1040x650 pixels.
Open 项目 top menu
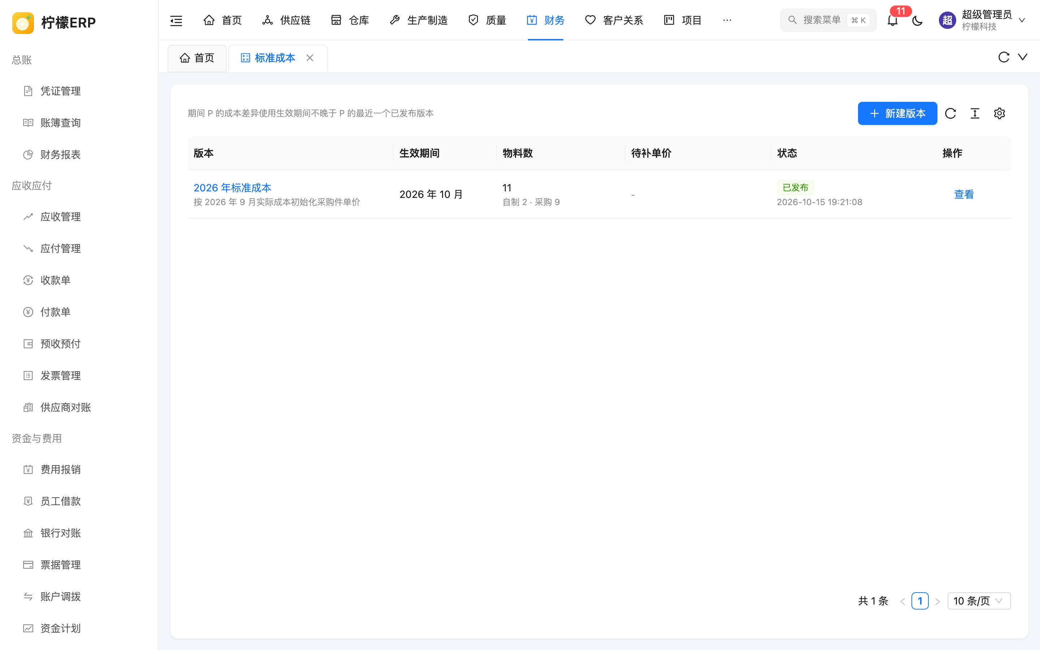(x=682, y=20)
